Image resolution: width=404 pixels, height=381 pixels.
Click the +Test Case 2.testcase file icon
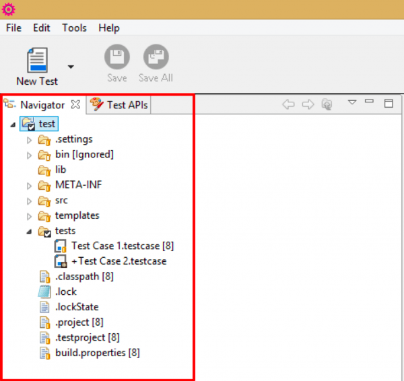pos(61,261)
